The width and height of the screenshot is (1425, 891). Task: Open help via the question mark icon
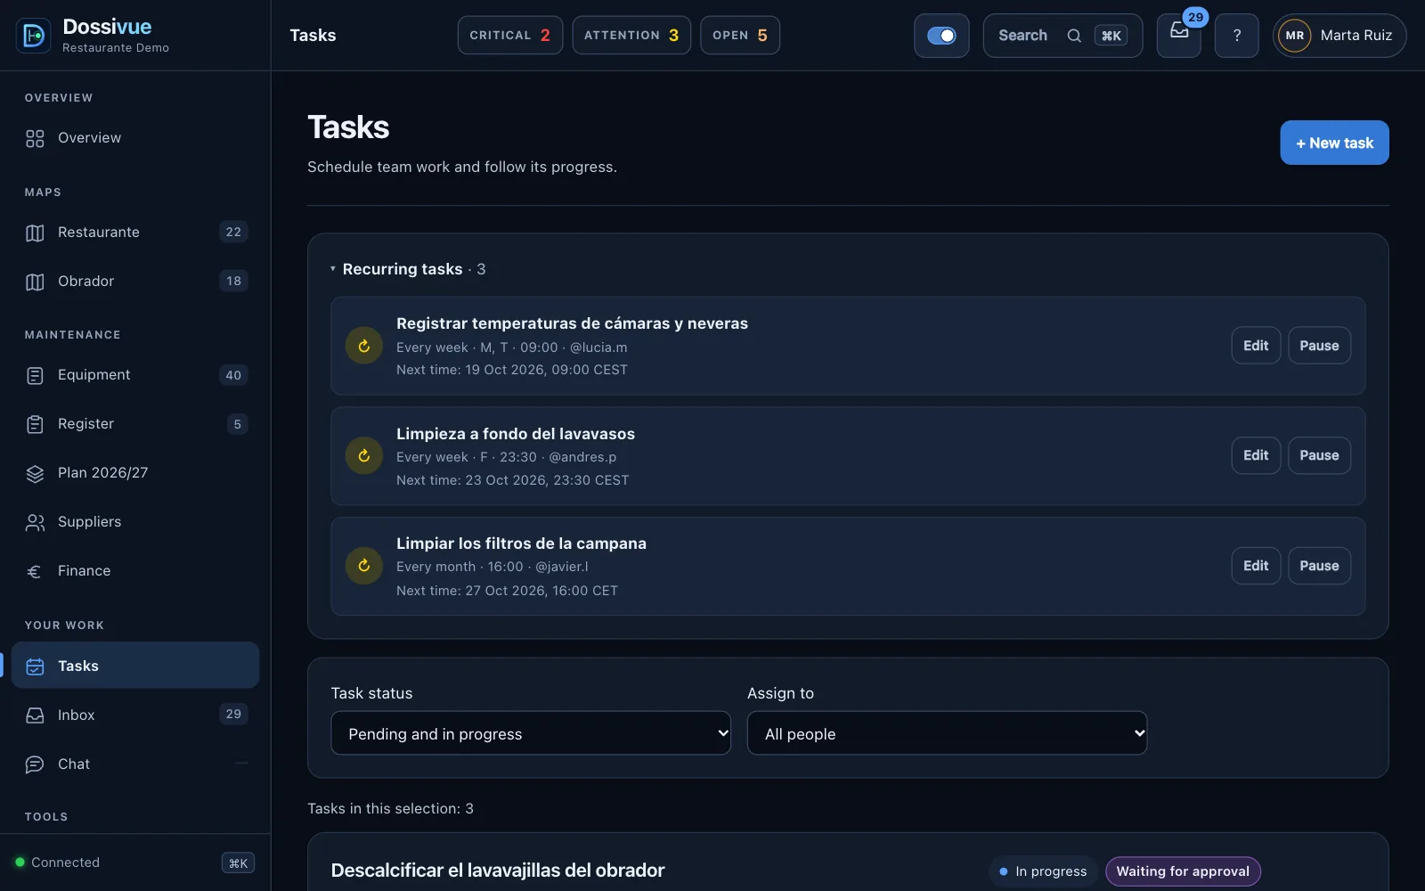[1237, 36]
